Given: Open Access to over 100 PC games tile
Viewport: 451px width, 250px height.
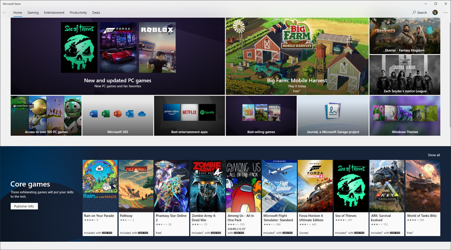Looking at the screenshot, I should coord(46,115).
